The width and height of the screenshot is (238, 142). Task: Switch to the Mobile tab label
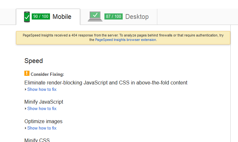click(62, 17)
